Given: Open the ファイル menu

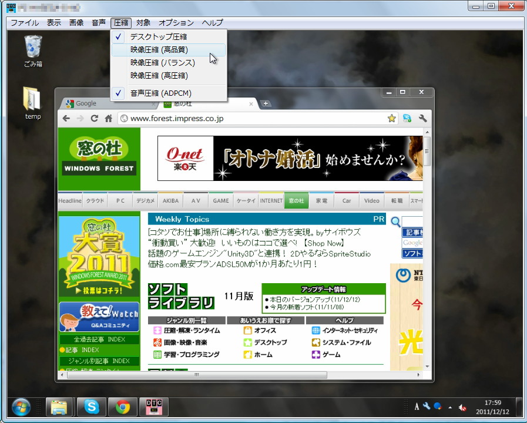Looking at the screenshot, I should [25, 23].
